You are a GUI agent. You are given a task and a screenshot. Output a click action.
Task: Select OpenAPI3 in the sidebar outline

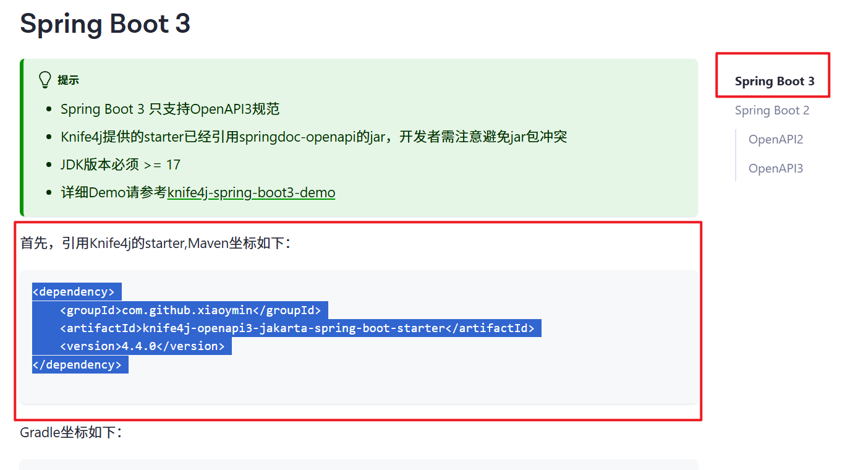[x=776, y=168]
